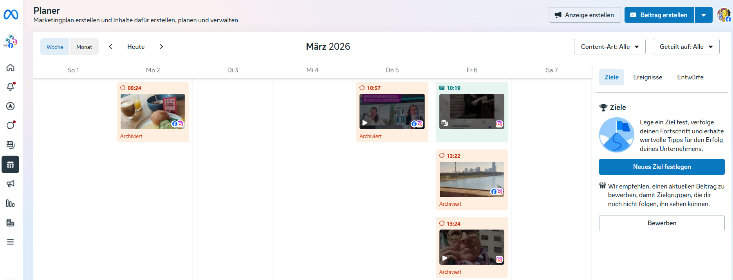Viewport: 733px width, 280px height.
Task: Open the Content-Art: Alle dropdown
Action: (x=610, y=47)
